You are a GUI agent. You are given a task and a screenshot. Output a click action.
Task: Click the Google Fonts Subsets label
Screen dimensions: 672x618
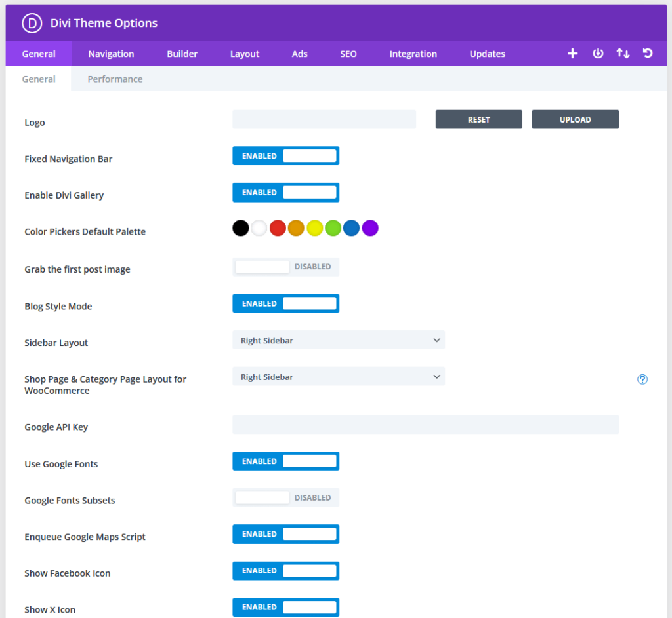70,500
